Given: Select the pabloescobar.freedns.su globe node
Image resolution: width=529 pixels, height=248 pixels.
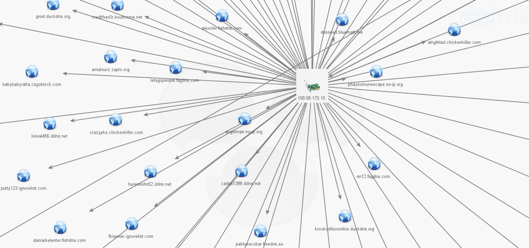Looking at the screenshot, I should click(260, 231).
